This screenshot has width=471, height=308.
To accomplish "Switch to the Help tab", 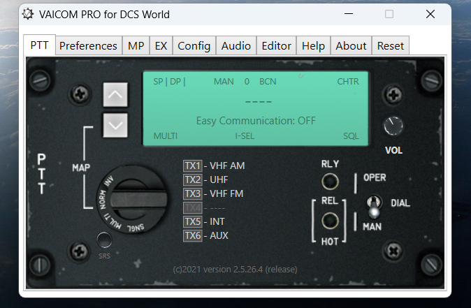I will (313, 45).
